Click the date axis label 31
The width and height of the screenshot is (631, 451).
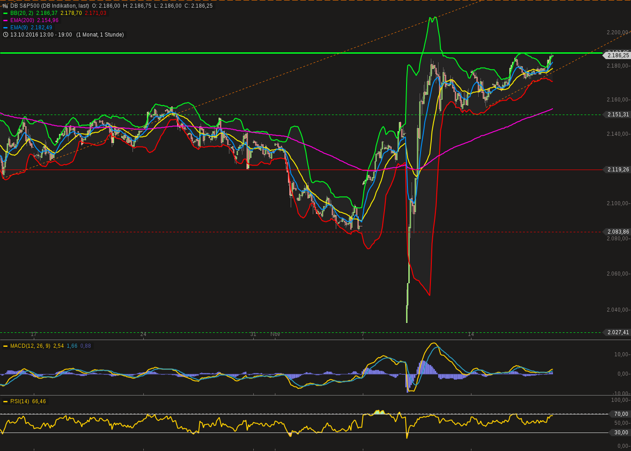click(x=253, y=334)
